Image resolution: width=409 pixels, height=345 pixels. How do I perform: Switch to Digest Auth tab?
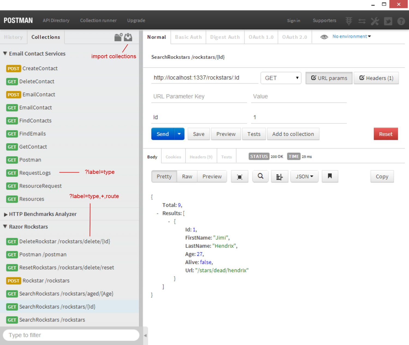tap(225, 37)
